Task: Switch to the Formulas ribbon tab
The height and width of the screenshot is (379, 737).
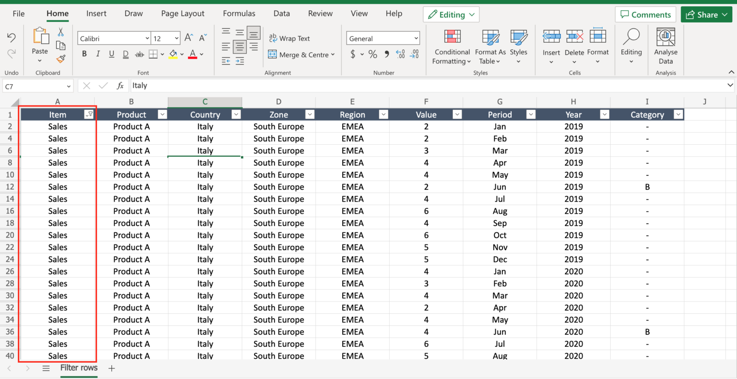Action: click(x=239, y=13)
